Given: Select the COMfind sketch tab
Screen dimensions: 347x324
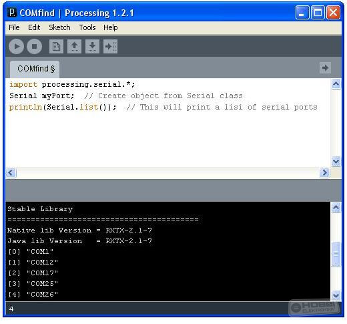Looking at the screenshot, I should click(x=35, y=69).
